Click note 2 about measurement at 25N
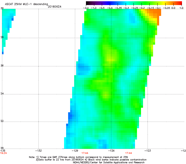The image size is (186, 164). 93,157
